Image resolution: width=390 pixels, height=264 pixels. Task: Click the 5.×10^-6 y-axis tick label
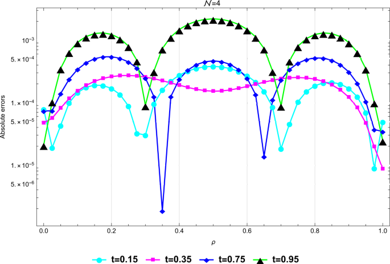(x=22, y=184)
